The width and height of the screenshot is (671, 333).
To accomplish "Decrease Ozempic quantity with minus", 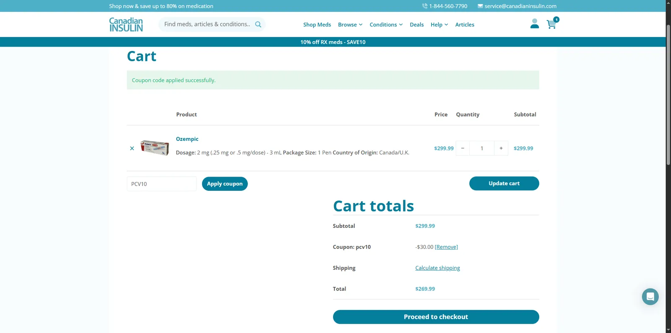I will (x=463, y=148).
